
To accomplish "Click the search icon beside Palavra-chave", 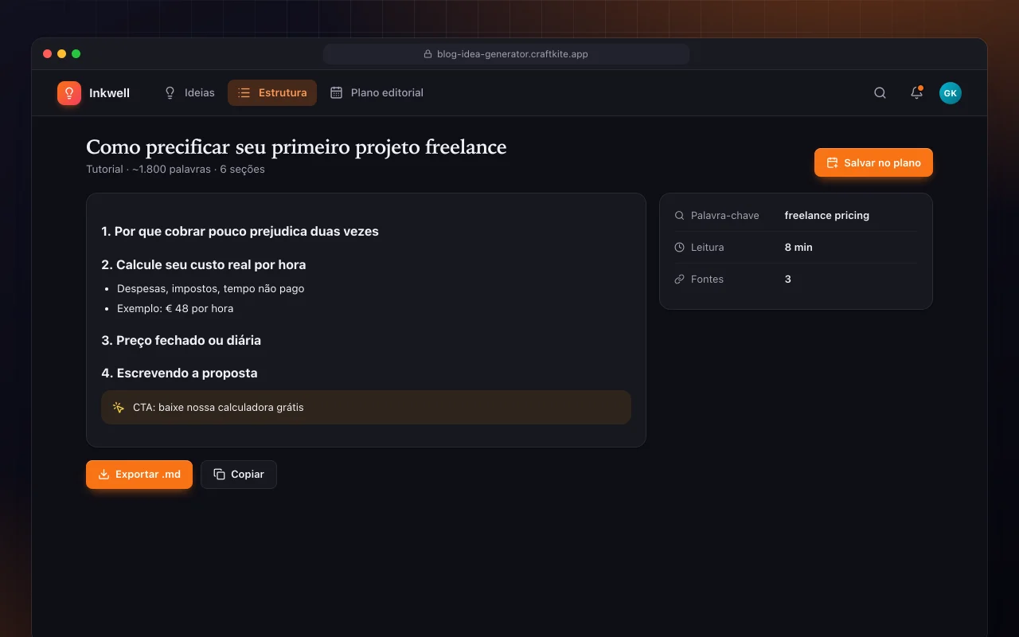I will 679,215.
